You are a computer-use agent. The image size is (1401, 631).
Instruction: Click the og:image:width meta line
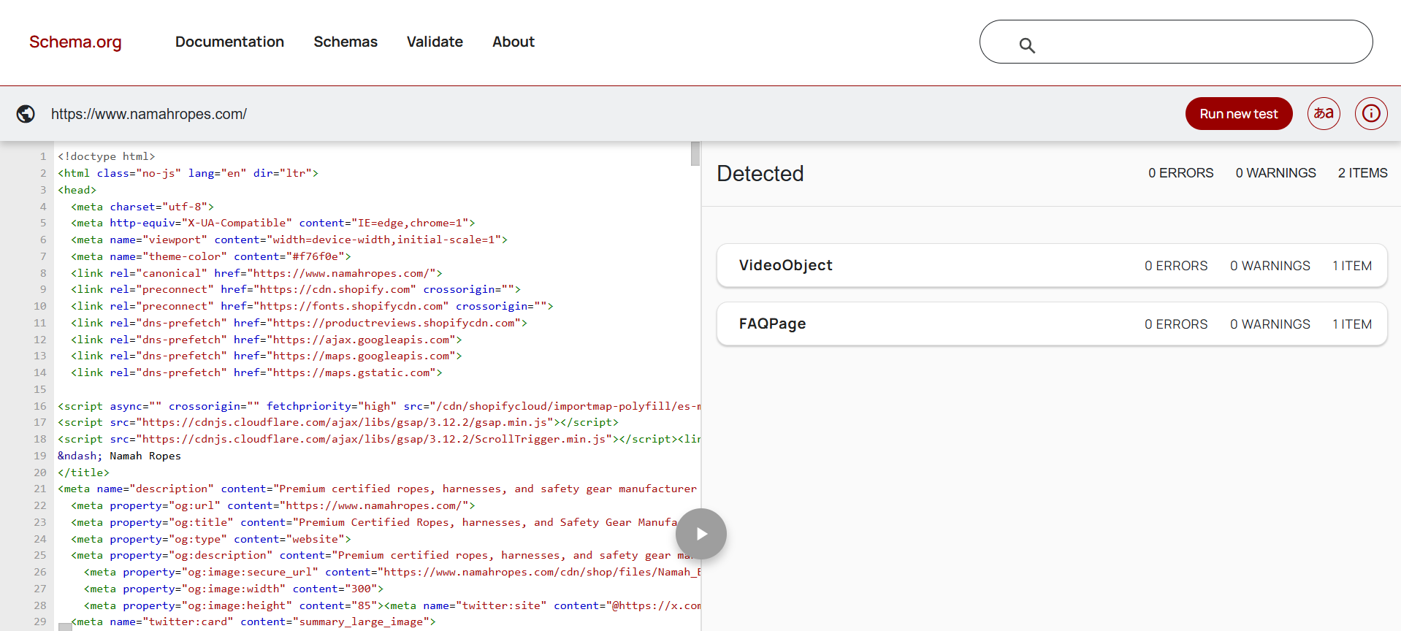pyautogui.click(x=234, y=589)
